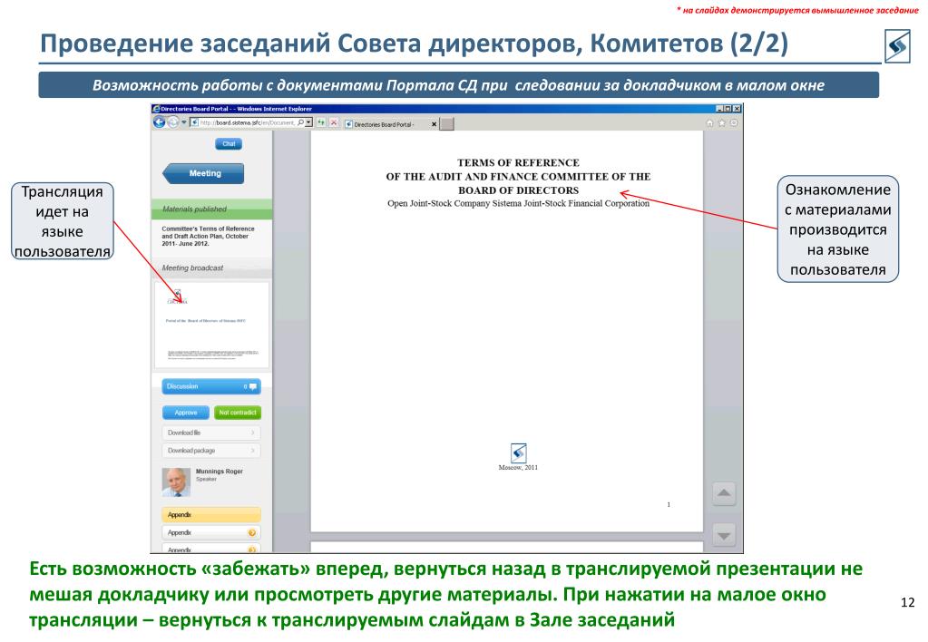Open the Chat button in the sidebar
The height and width of the screenshot is (642, 928).
tap(229, 144)
